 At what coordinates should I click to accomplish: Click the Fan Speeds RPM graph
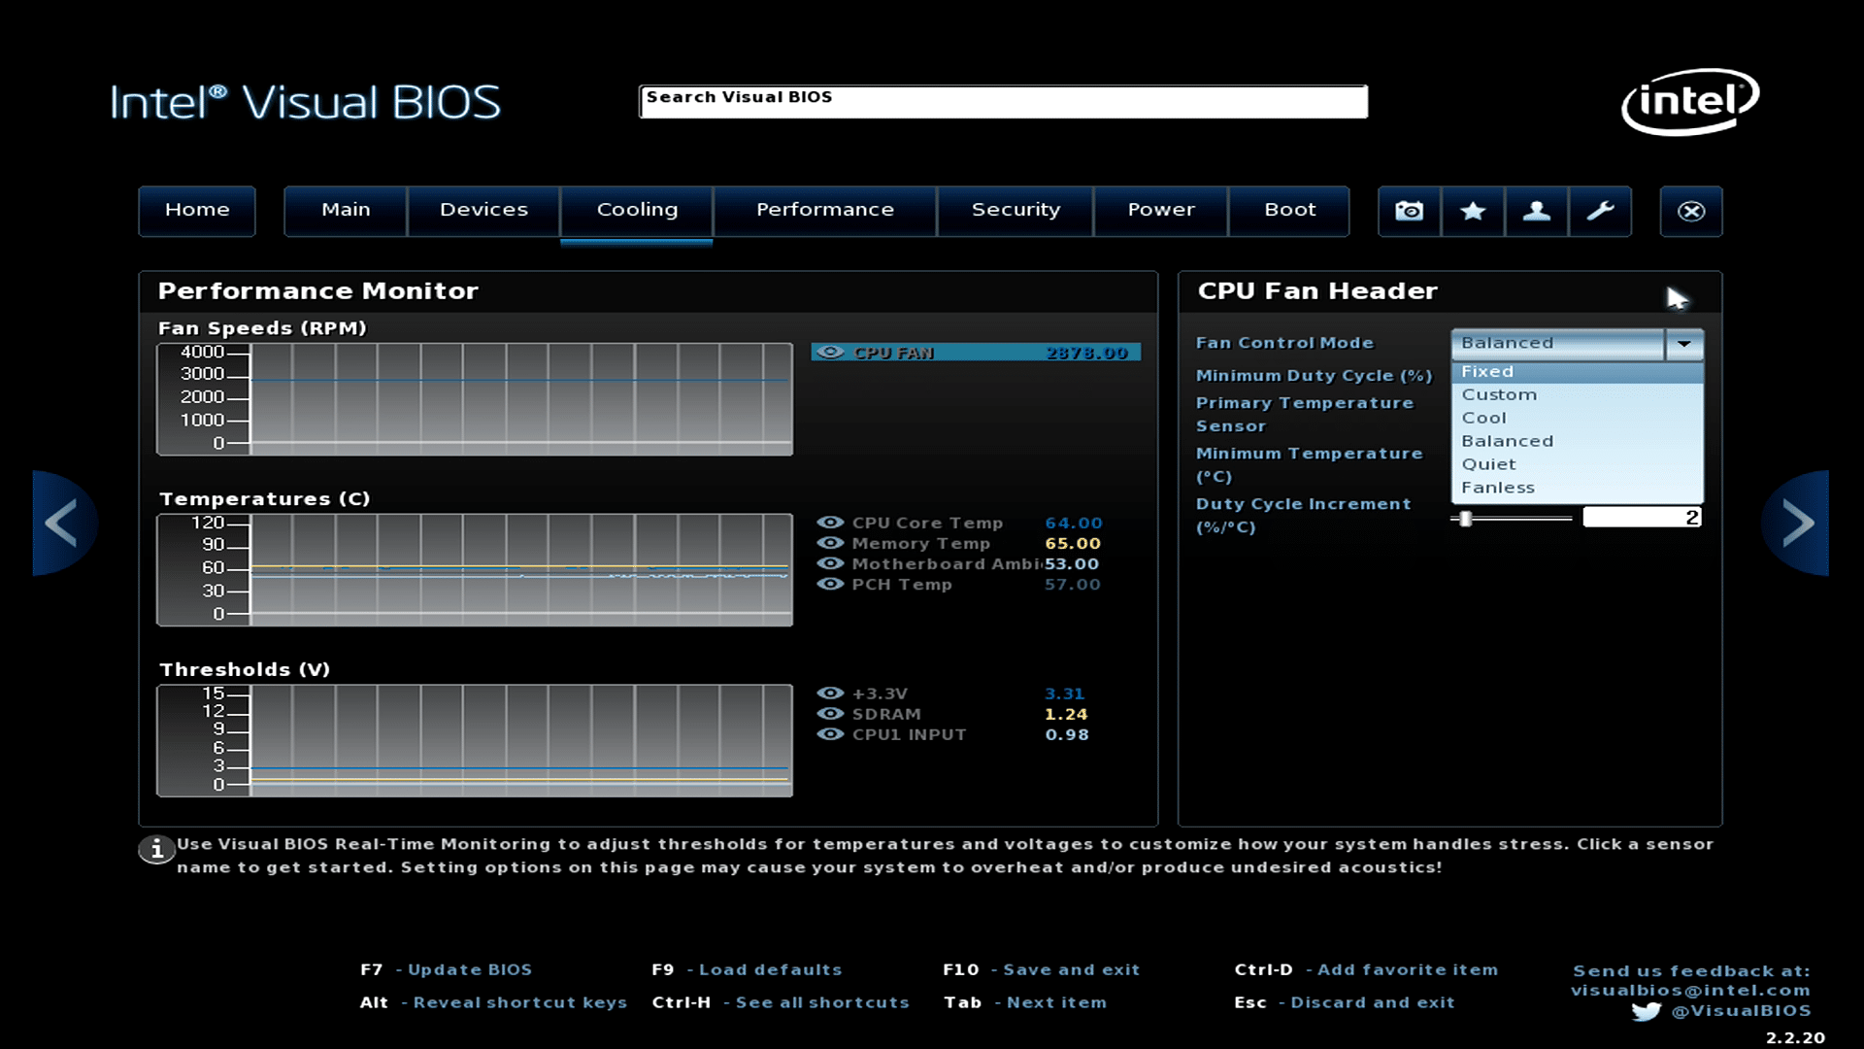tap(475, 398)
